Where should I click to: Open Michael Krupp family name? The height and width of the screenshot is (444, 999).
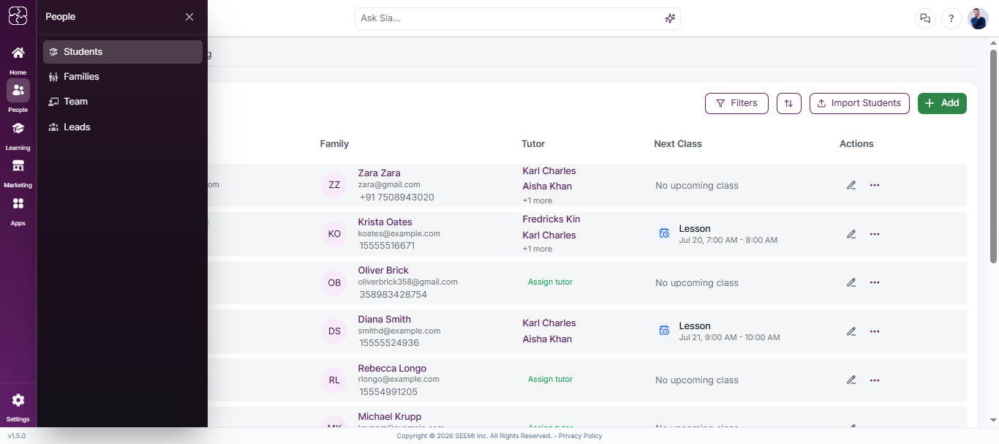tap(390, 417)
